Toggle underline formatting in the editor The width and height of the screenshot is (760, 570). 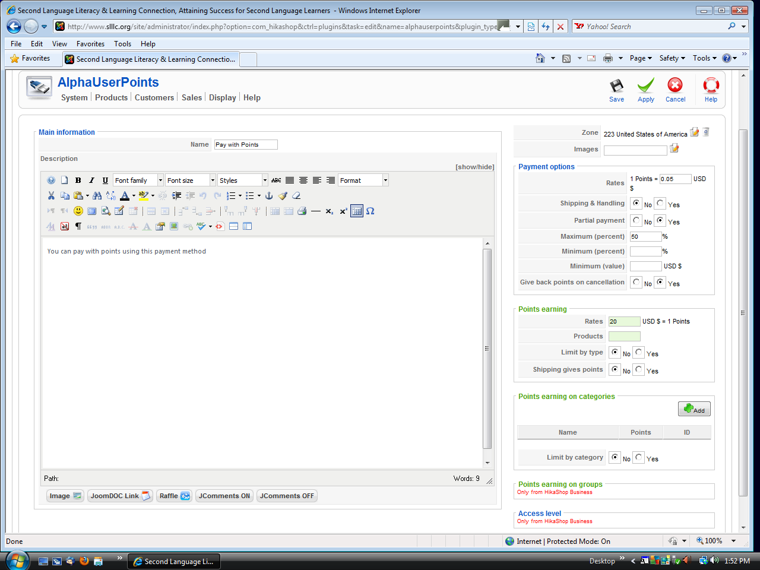(x=105, y=180)
